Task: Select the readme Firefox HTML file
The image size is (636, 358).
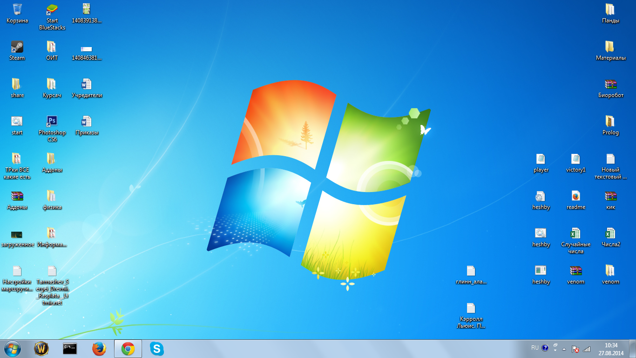Action: pos(575,200)
